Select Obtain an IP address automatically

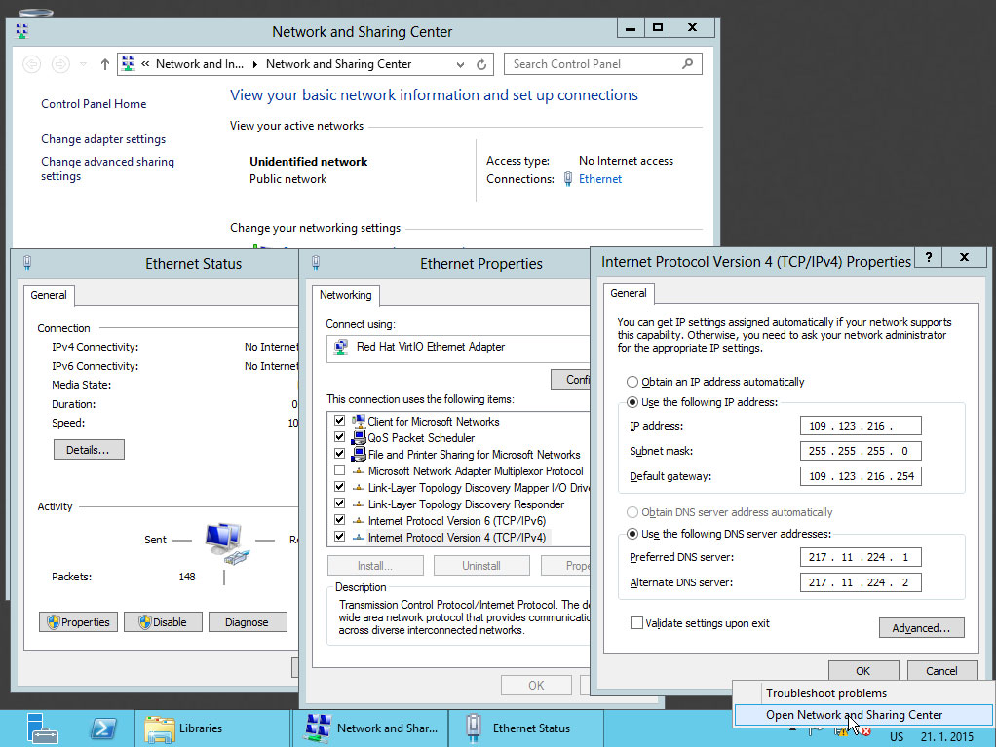(633, 382)
